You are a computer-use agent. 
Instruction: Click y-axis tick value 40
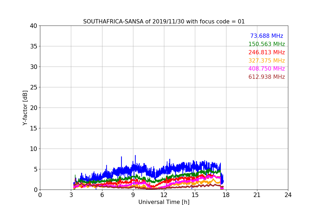[x=34, y=26]
